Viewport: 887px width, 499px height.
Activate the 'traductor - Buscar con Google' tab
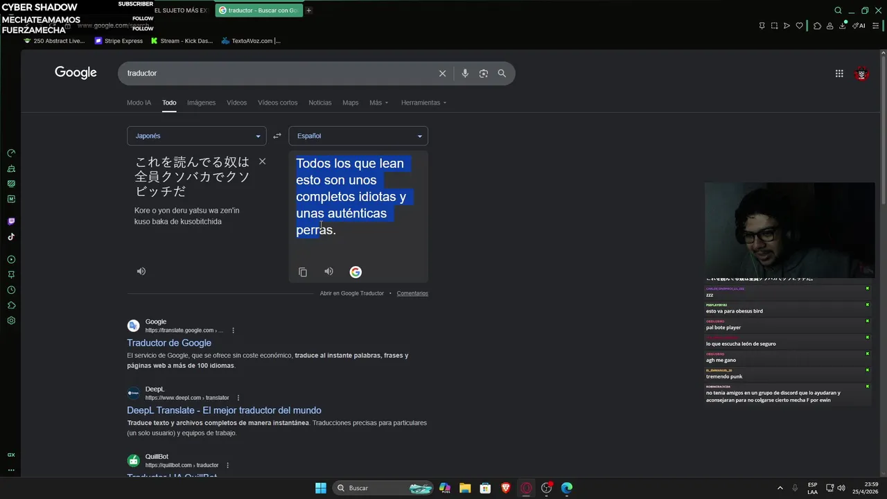tap(259, 10)
